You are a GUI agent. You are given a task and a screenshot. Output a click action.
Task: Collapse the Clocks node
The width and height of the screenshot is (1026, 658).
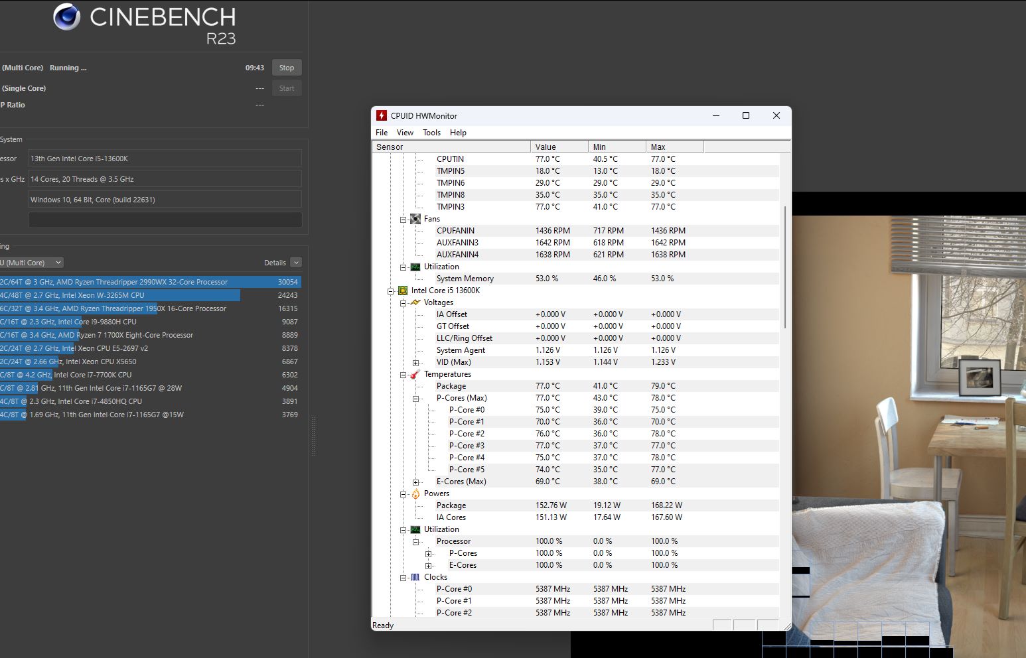(x=403, y=578)
